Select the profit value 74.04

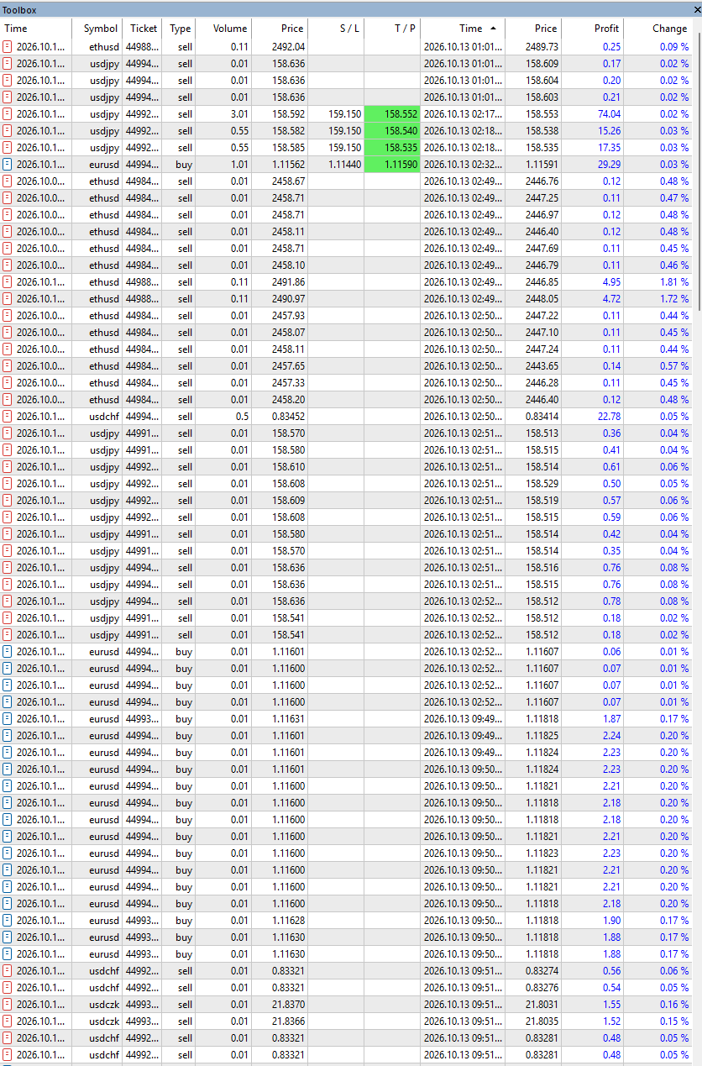(610, 114)
